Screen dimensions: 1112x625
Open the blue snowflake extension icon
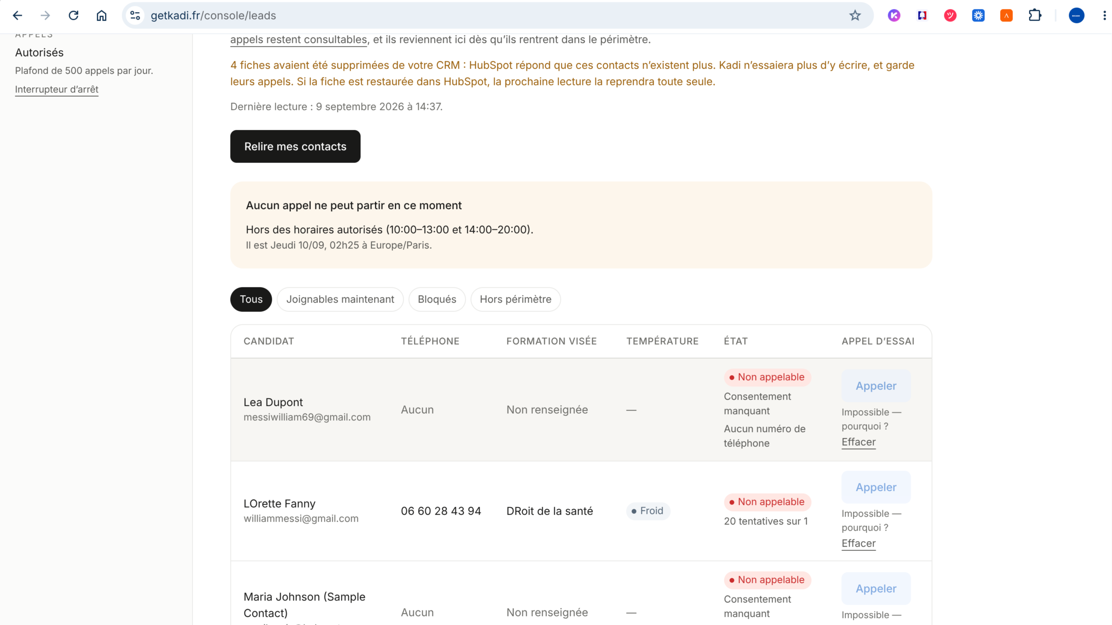pyautogui.click(x=978, y=16)
